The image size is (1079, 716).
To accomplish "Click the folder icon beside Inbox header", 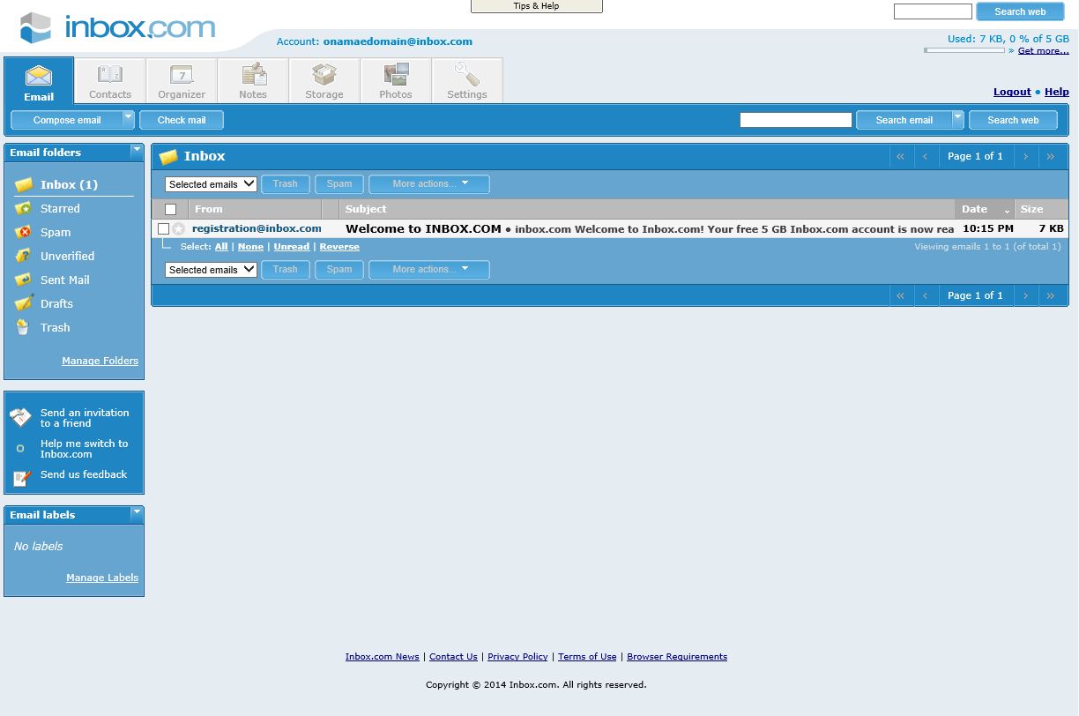I will (x=168, y=157).
